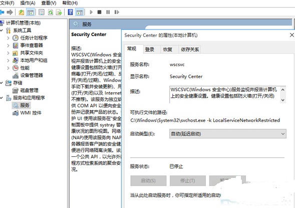Collapse the 服务和应用程序 node
This screenshot has height=208, width=295.
[x=2, y=98]
